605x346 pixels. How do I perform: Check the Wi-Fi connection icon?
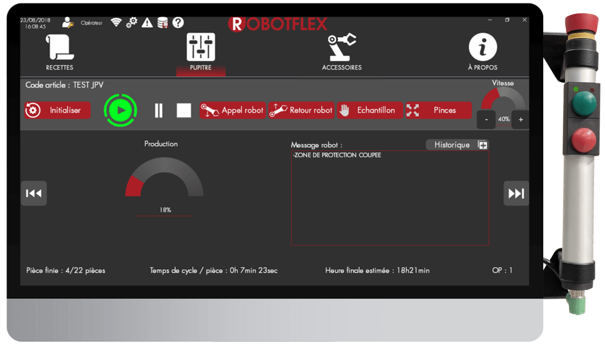[x=116, y=22]
